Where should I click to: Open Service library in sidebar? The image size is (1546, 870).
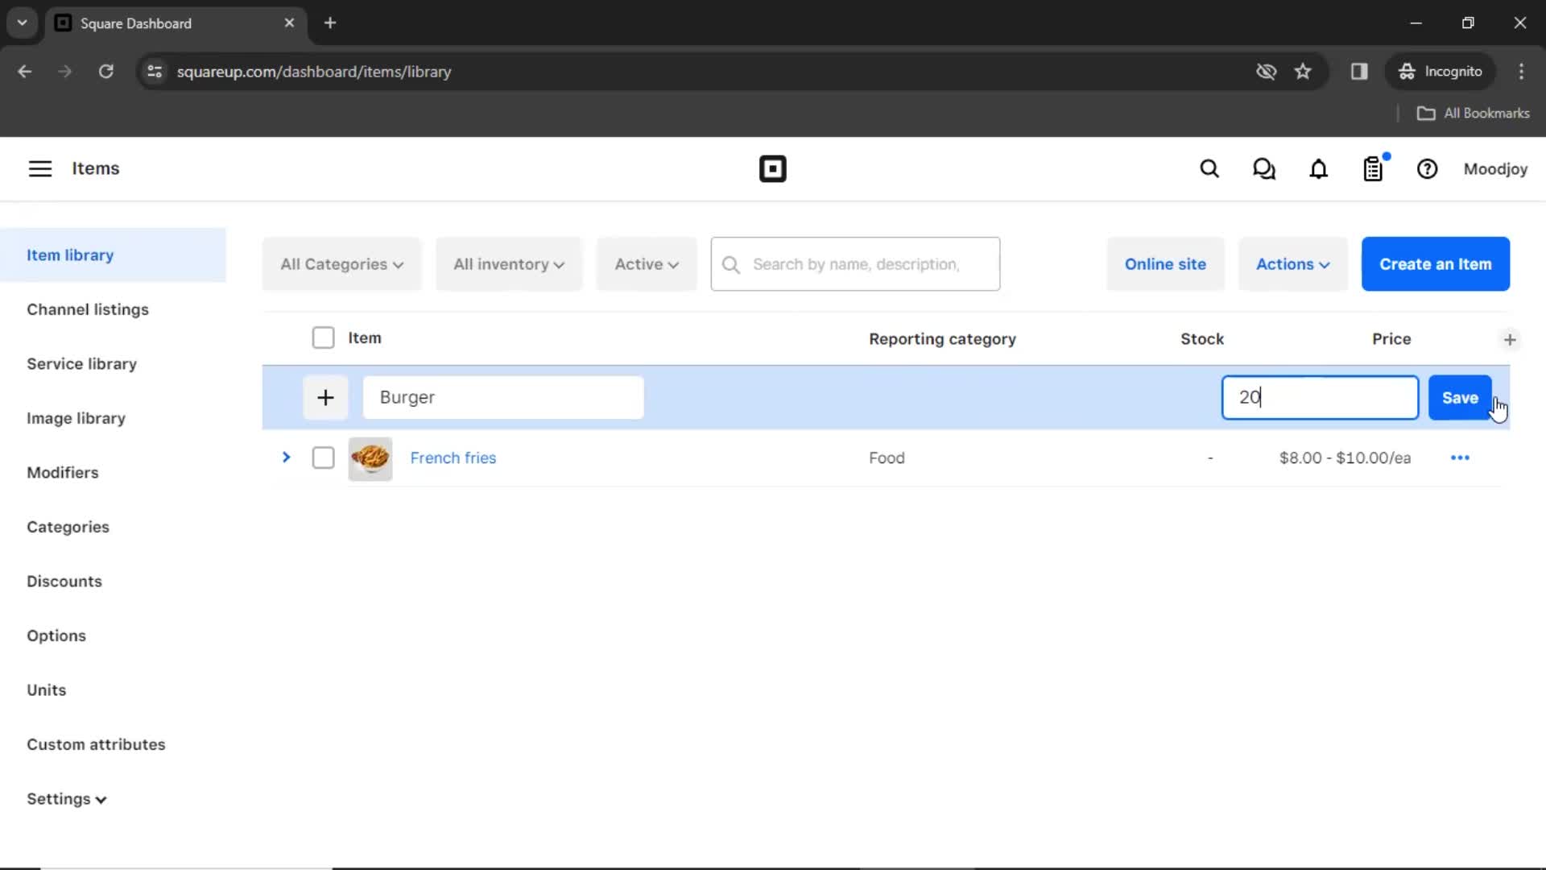pyautogui.click(x=81, y=364)
